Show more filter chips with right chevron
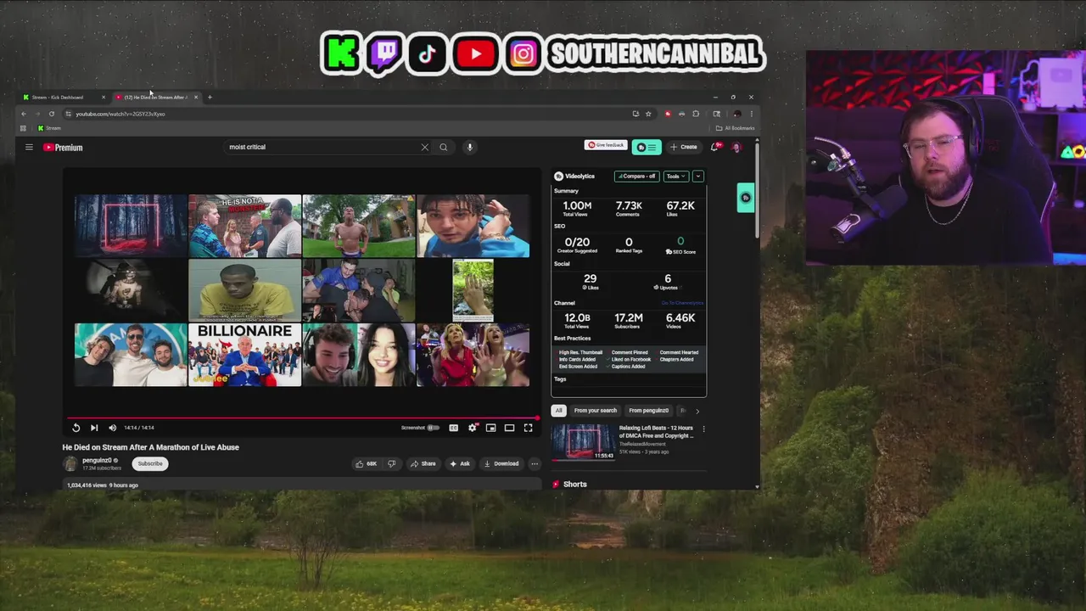 point(697,411)
